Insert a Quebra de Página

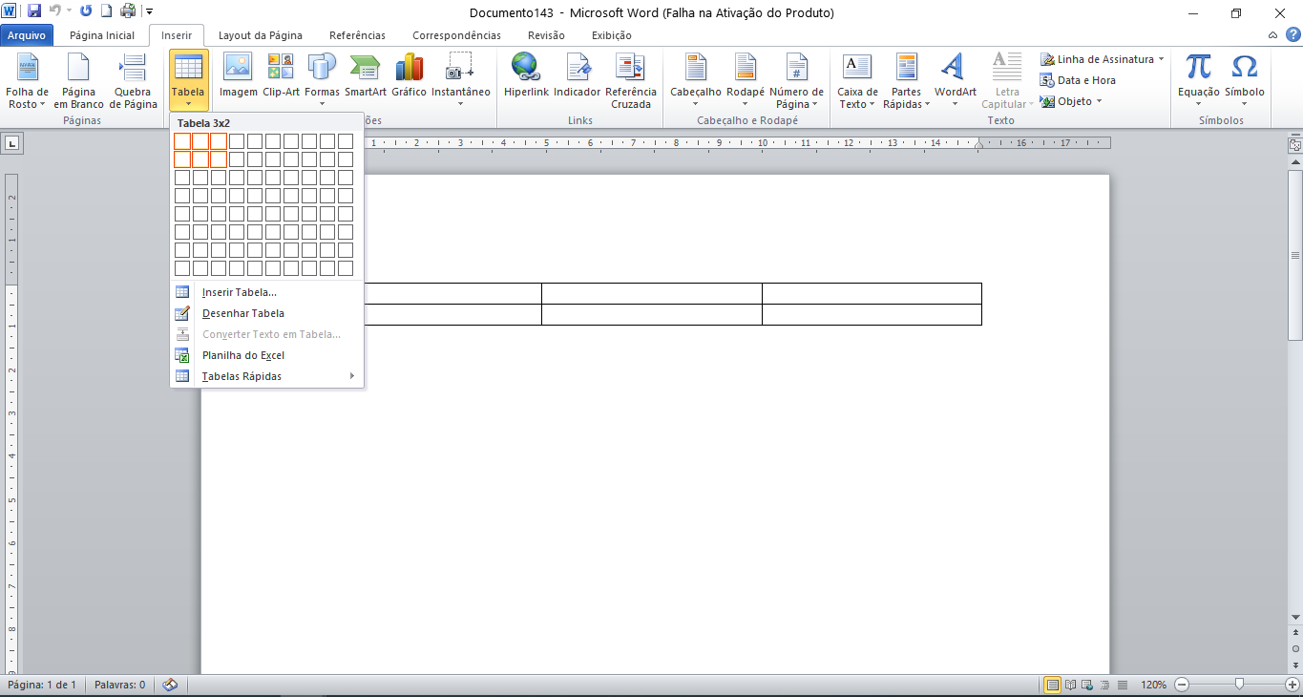(133, 81)
